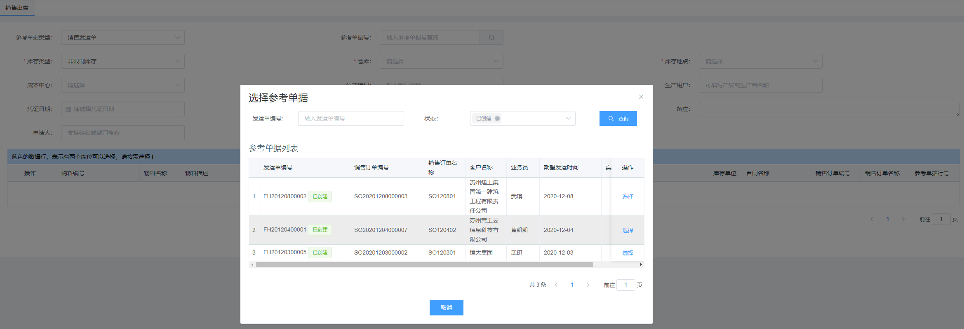
Task: Expand the 状态 dropdown in dialog
Action: coord(568,118)
